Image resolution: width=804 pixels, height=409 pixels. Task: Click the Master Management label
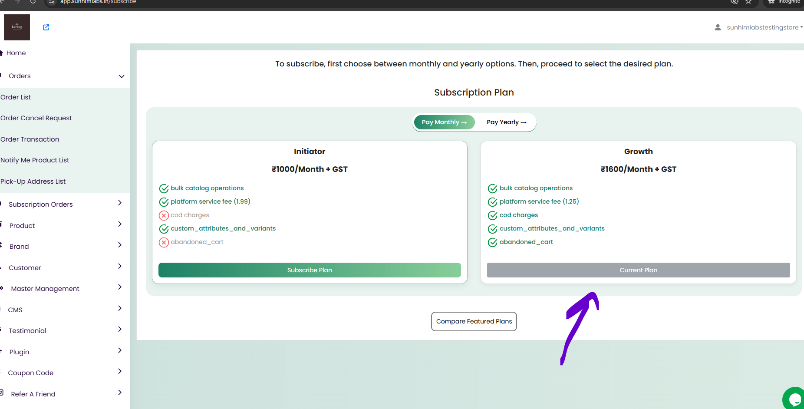click(45, 289)
